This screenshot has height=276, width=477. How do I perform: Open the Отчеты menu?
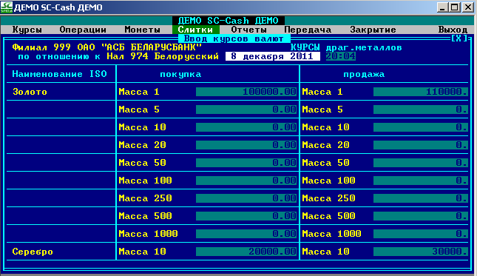(248, 30)
